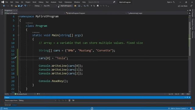Open the Build menu
Image resolution: width=195 pixels, height=110 pixels.
pyautogui.click(x=34, y=2)
